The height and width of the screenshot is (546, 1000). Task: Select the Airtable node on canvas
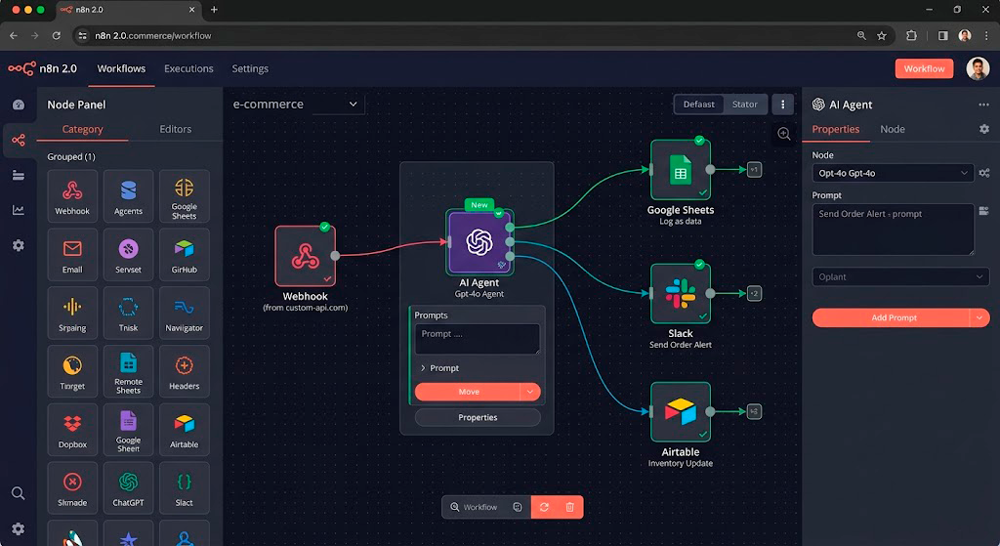pos(680,411)
